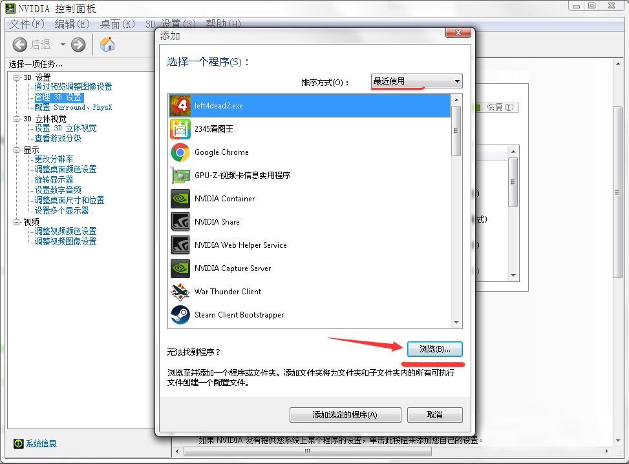Click main window horizontal scrollbar thumb
This screenshot has height=464, width=629.
click(308, 451)
